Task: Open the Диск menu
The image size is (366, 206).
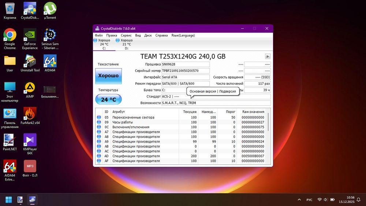Action: coord(148,35)
